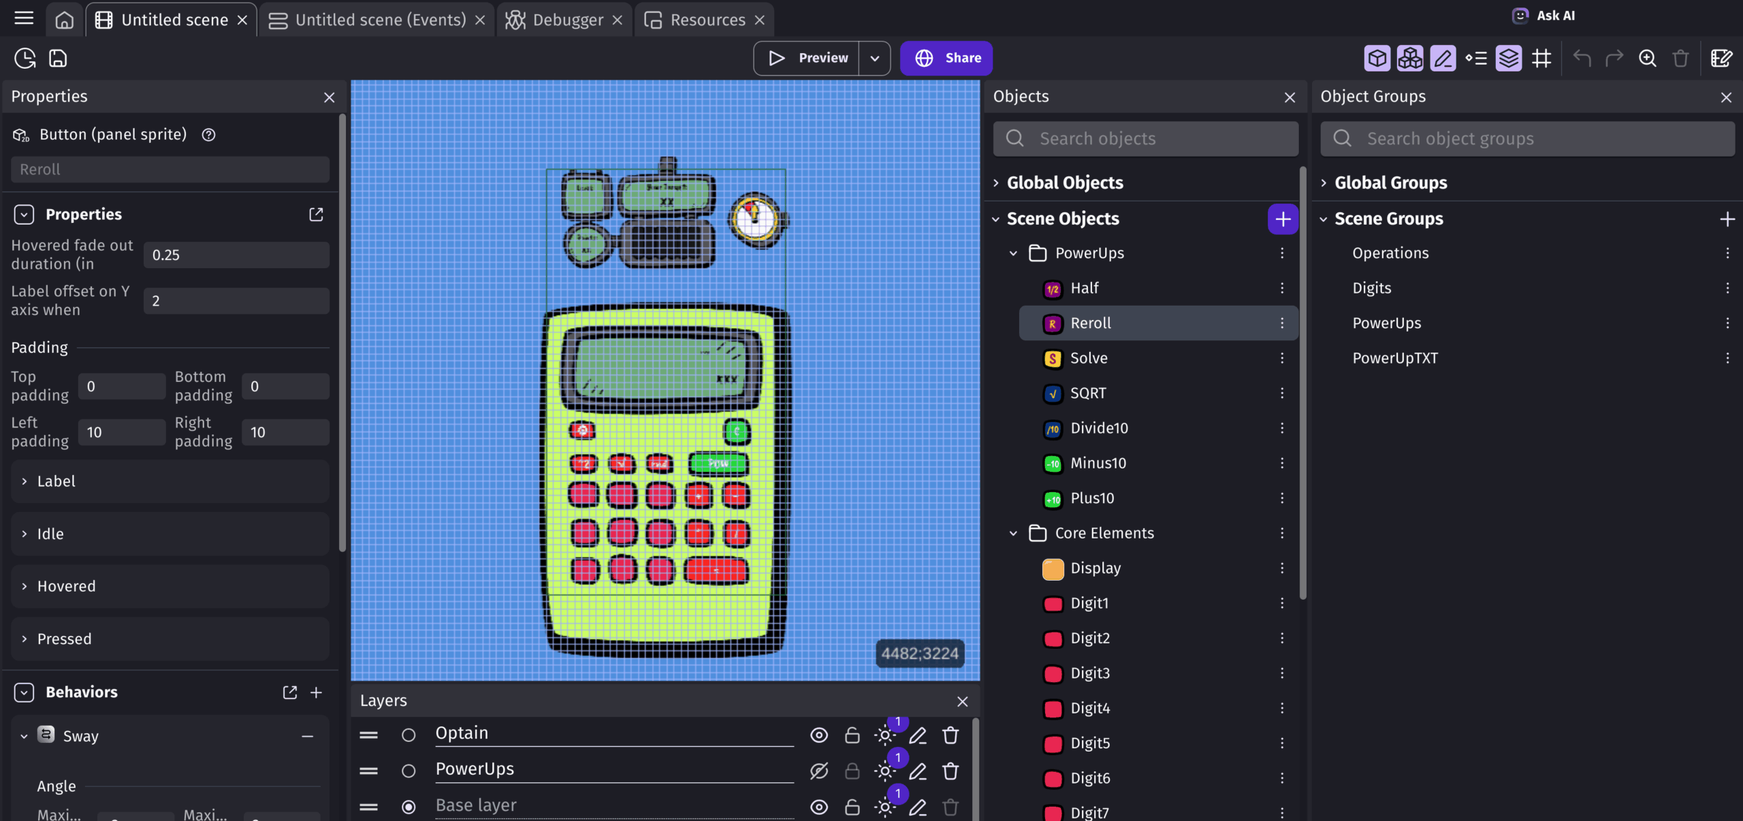Open the home icon tab

coord(65,20)
